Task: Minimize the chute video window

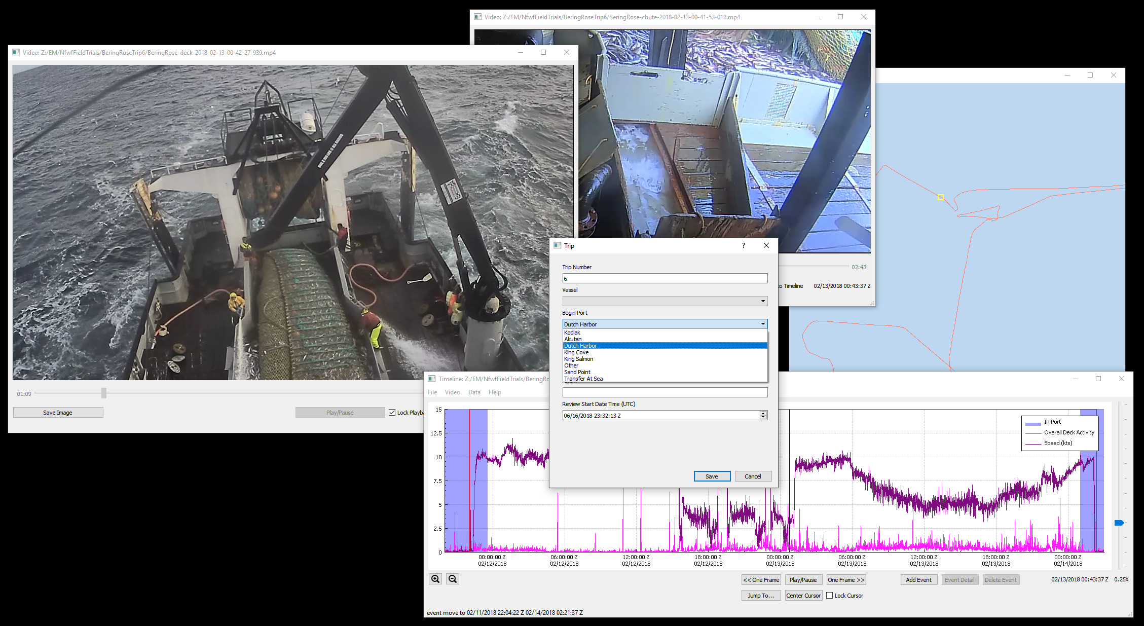Action: click(x=817, y=17)
